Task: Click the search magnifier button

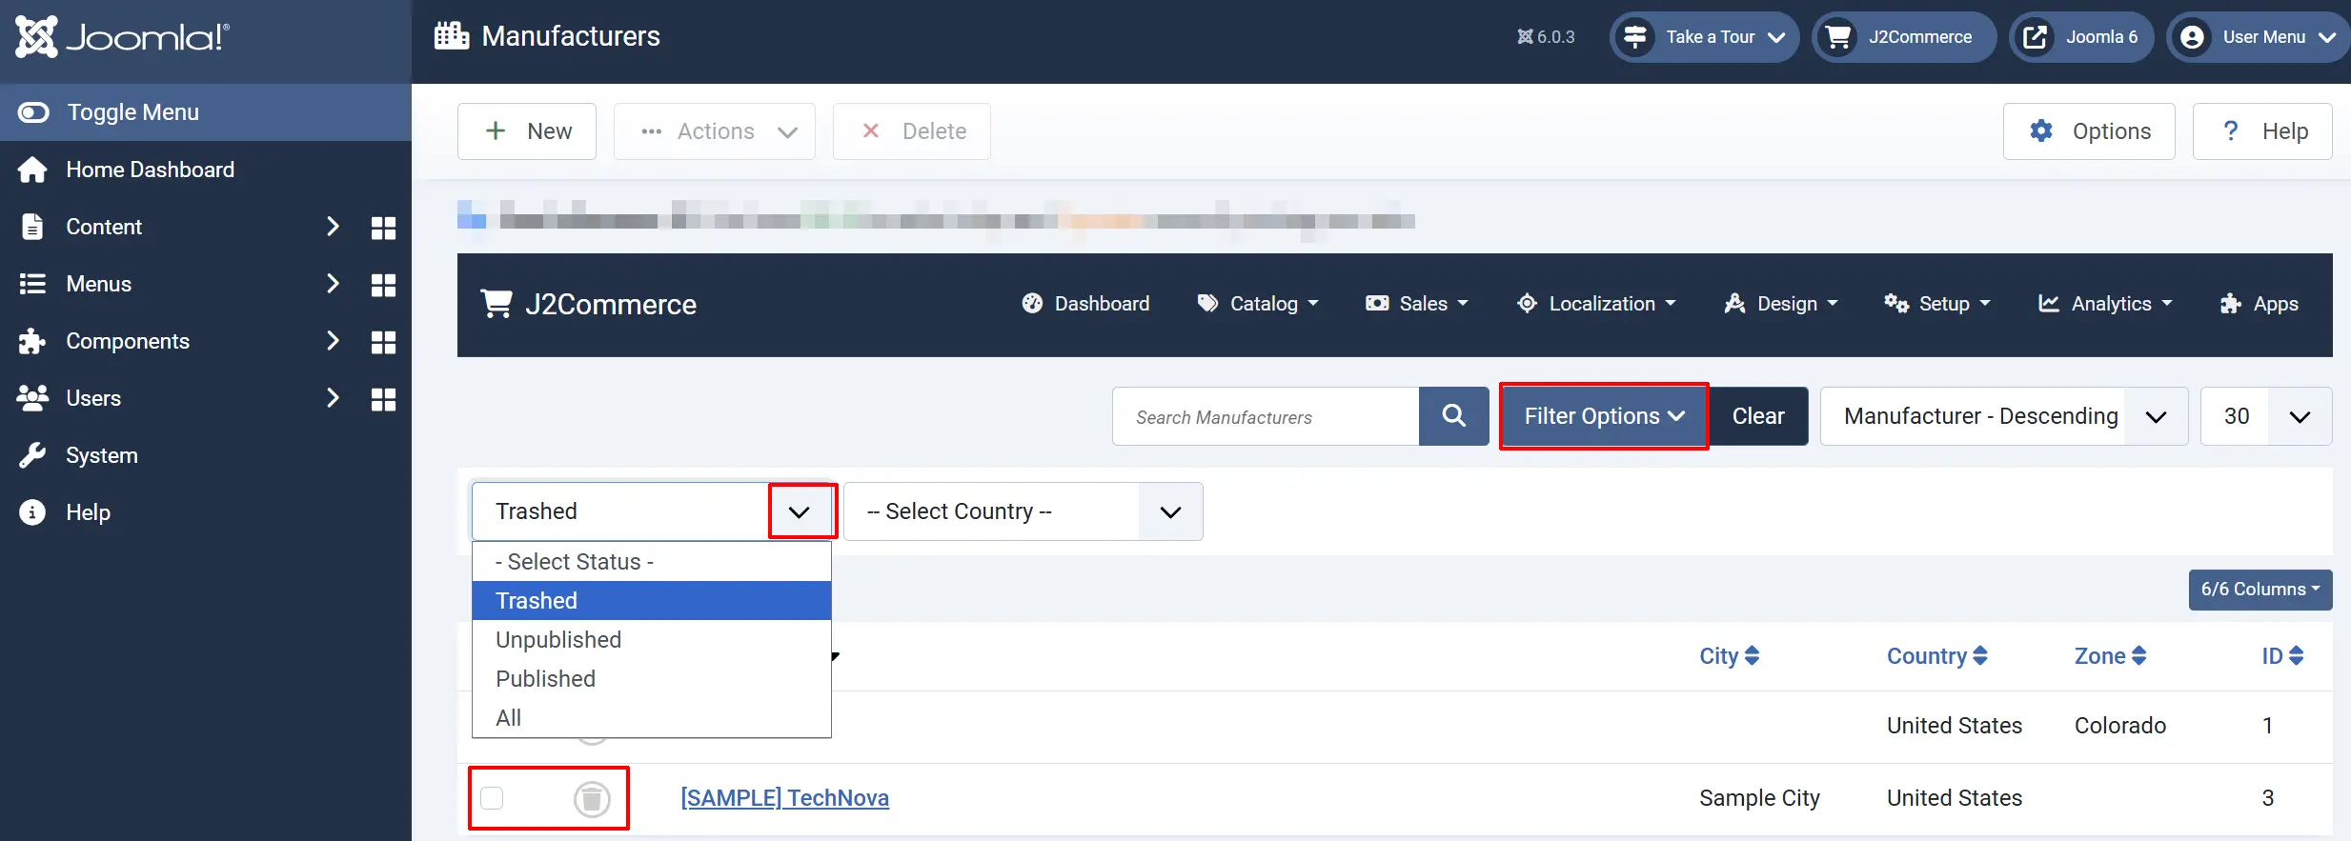Action: tap(1453, 416)
